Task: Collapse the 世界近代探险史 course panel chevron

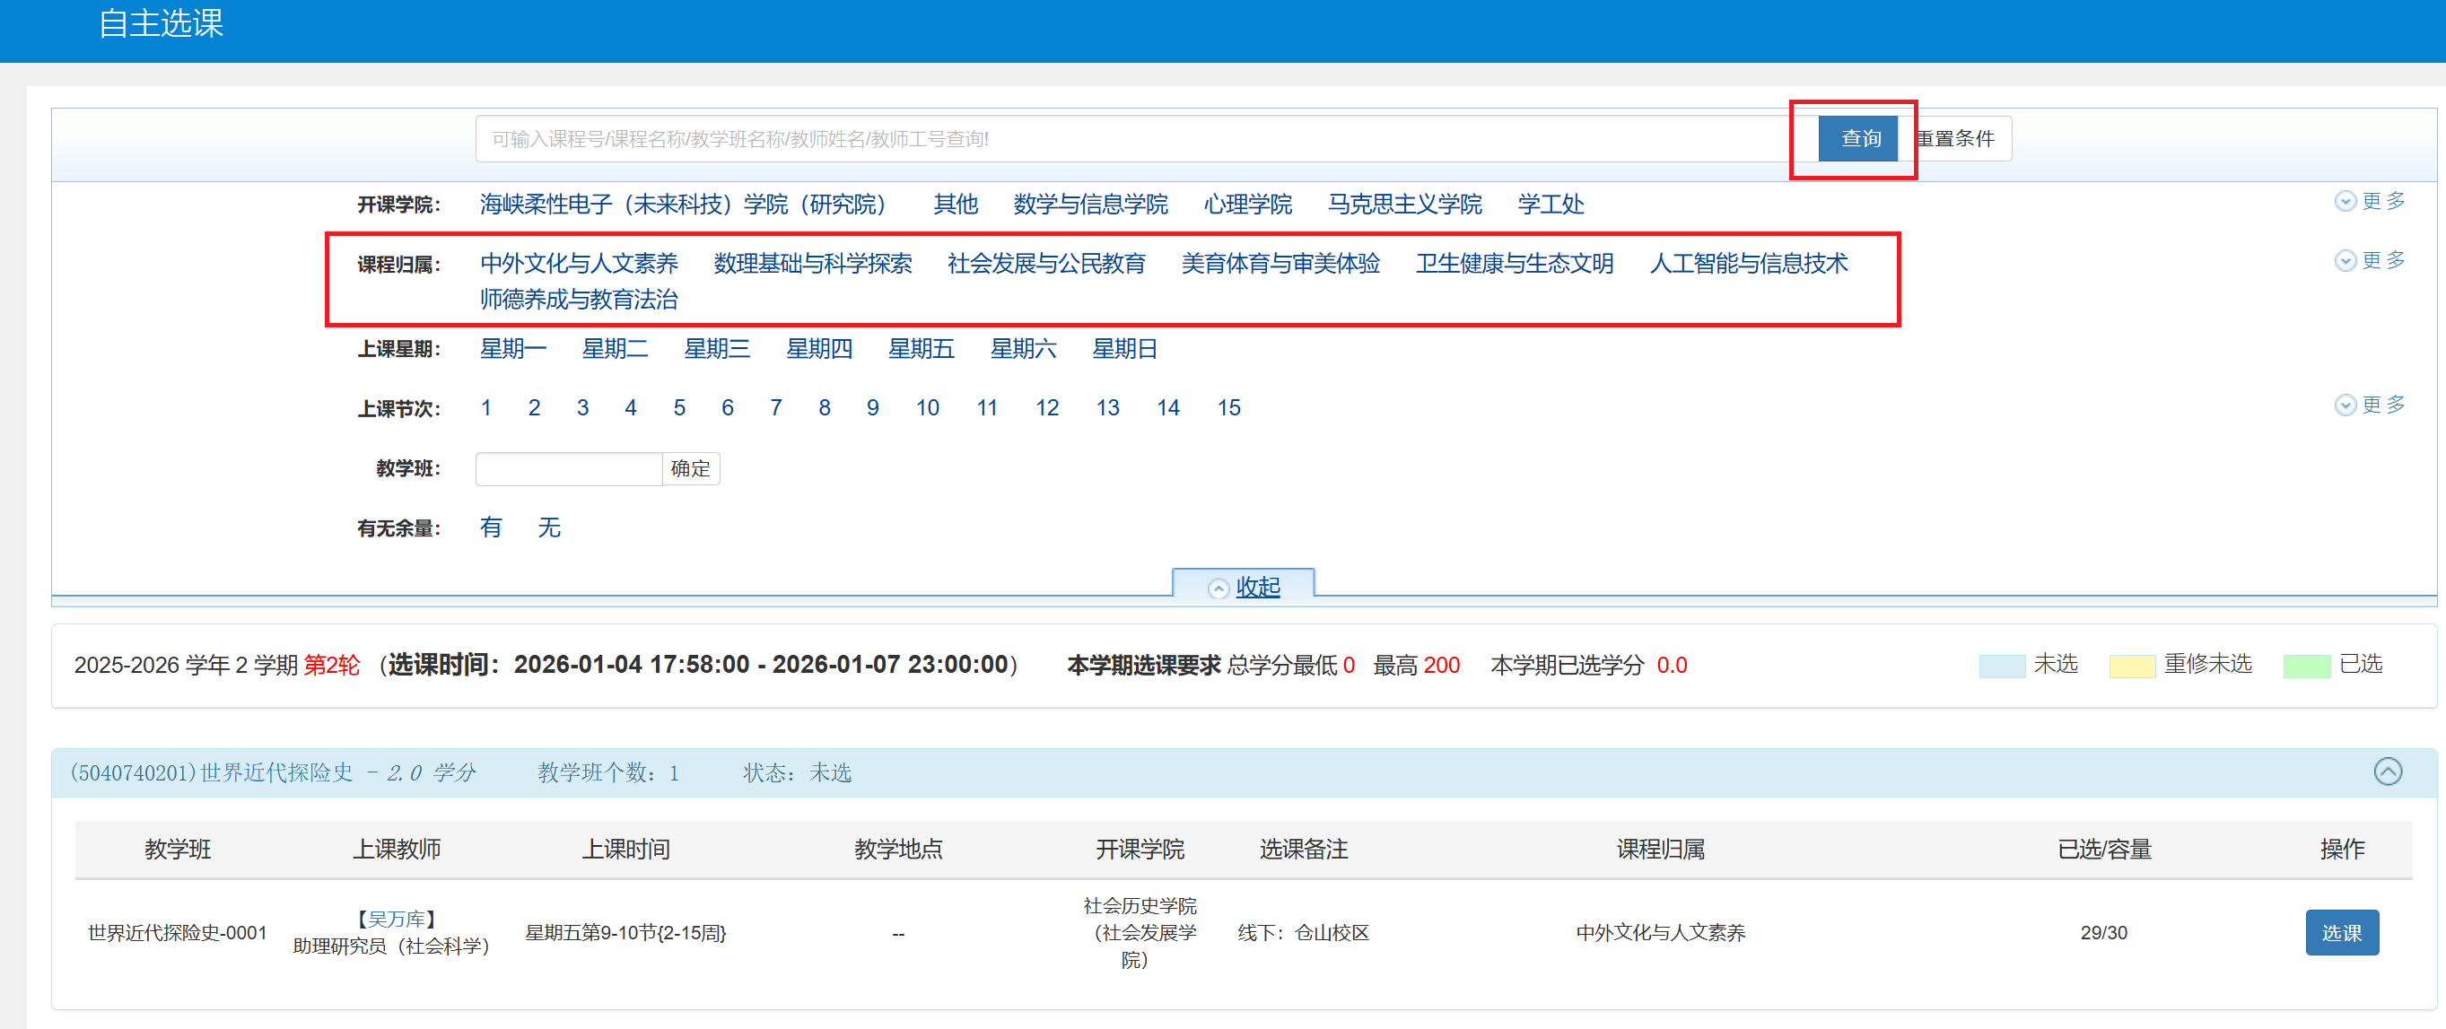Action: pyautogui.click(x=2387, y=771)
